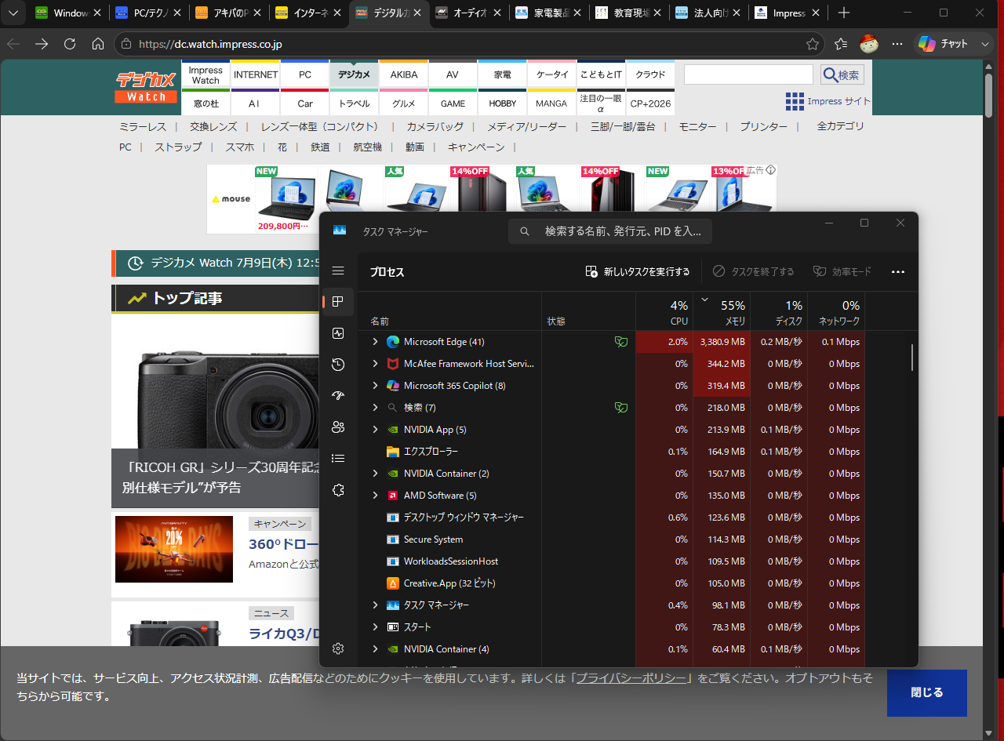Open Task Manager hamburger navigation menu

pos(338,271)
